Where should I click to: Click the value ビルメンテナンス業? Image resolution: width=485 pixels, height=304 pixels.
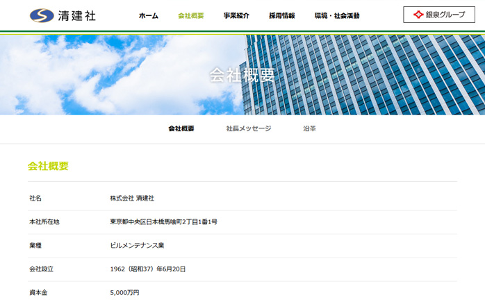[137, 245]
